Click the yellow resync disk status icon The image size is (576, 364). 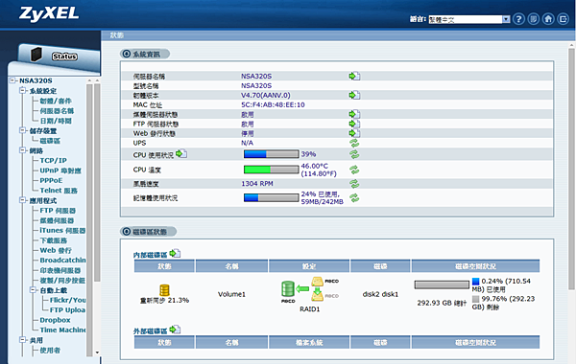pyautogui.click(x=164, y=290)
